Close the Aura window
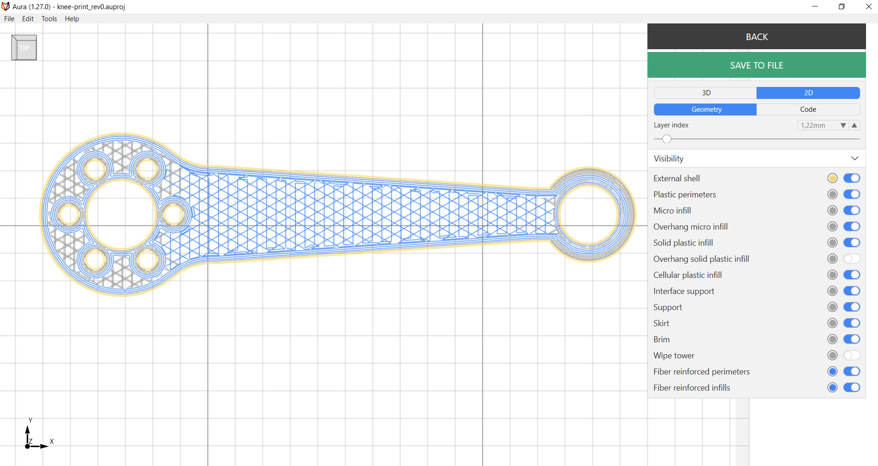 (868, 6)
